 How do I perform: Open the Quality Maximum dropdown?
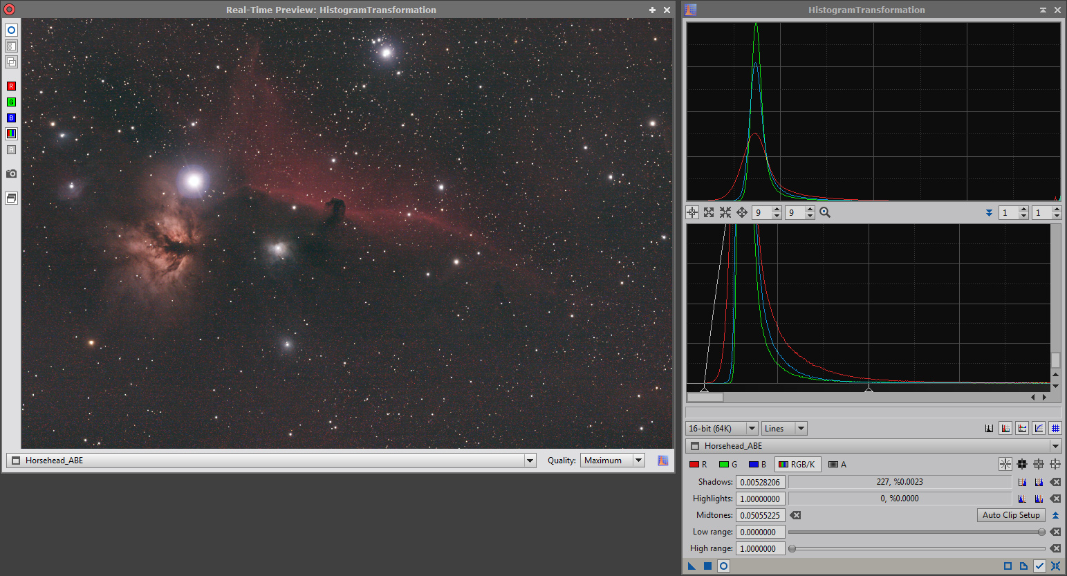click(613, 461)
